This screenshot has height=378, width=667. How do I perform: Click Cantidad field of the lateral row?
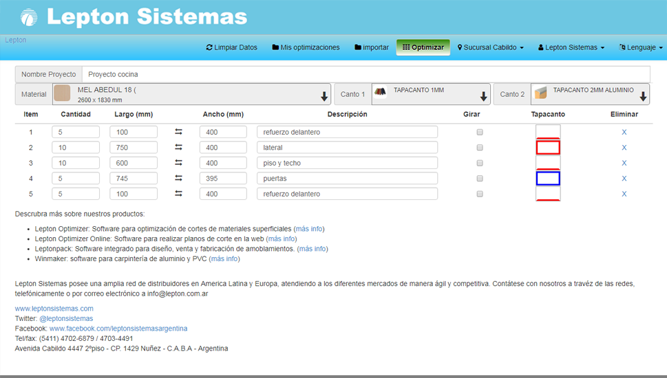coord(76,147)
